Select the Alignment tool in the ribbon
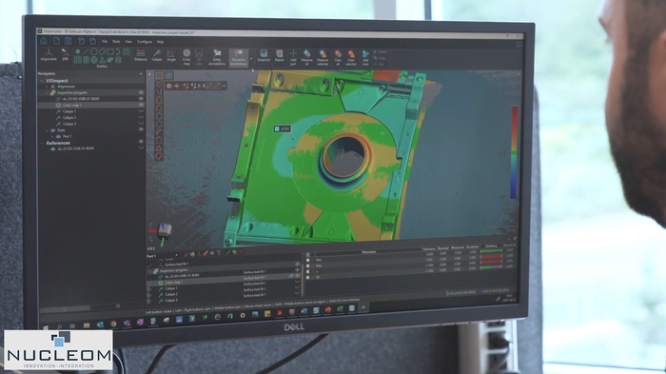 coord(49,55)
